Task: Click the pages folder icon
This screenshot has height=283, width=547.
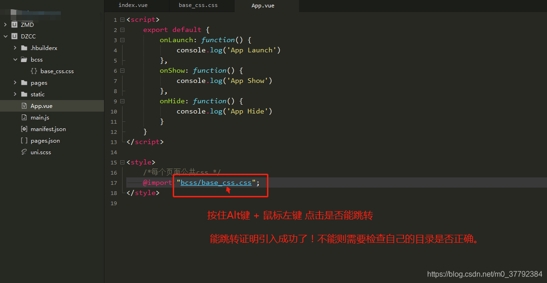Action: 24,83
